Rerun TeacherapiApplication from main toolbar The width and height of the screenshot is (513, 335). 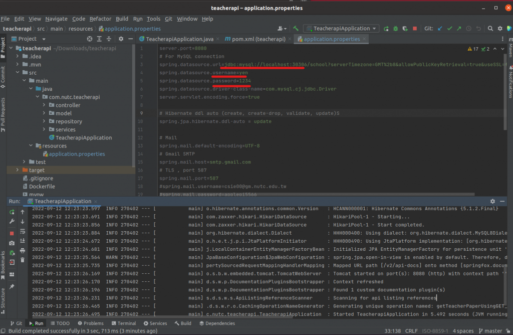click(386, 29)
